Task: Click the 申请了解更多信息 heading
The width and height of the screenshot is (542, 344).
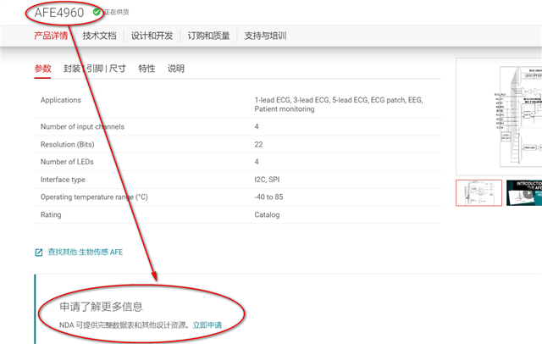Action: pyautogui.click(x=101, y=307)
